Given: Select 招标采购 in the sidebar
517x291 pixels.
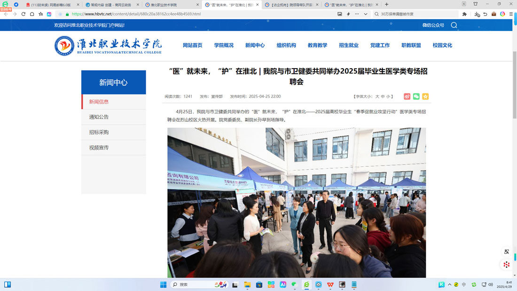Looking at the screenshot, I should pyautogui.click(x=113, y=132).
